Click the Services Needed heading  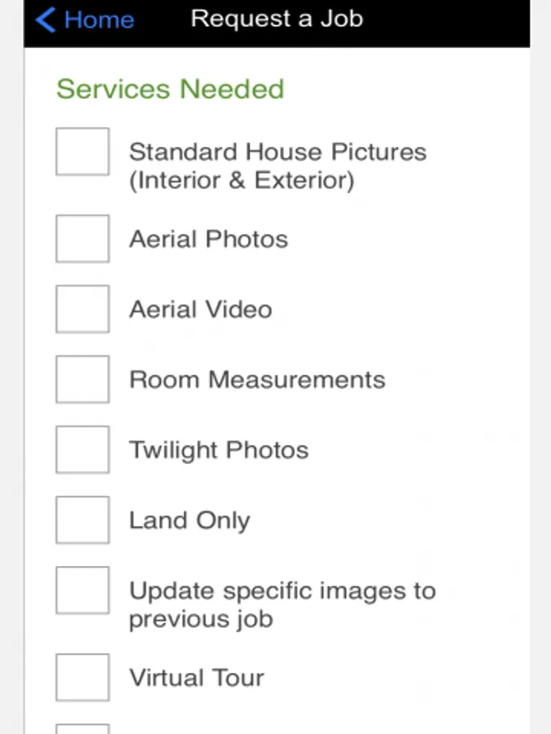(170, 89)
